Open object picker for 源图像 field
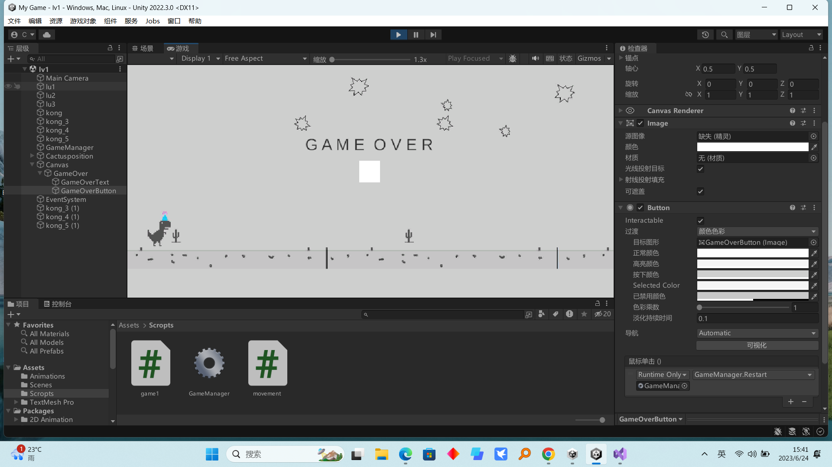Screen dimensions: 832x467 814,136
